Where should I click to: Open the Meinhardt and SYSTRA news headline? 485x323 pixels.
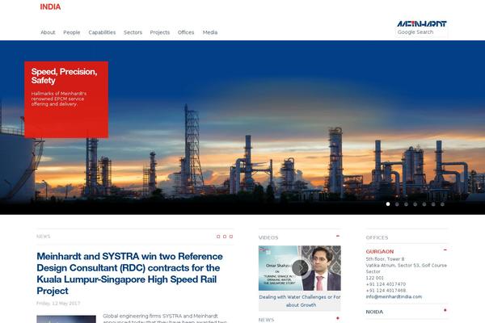point(129,274)
